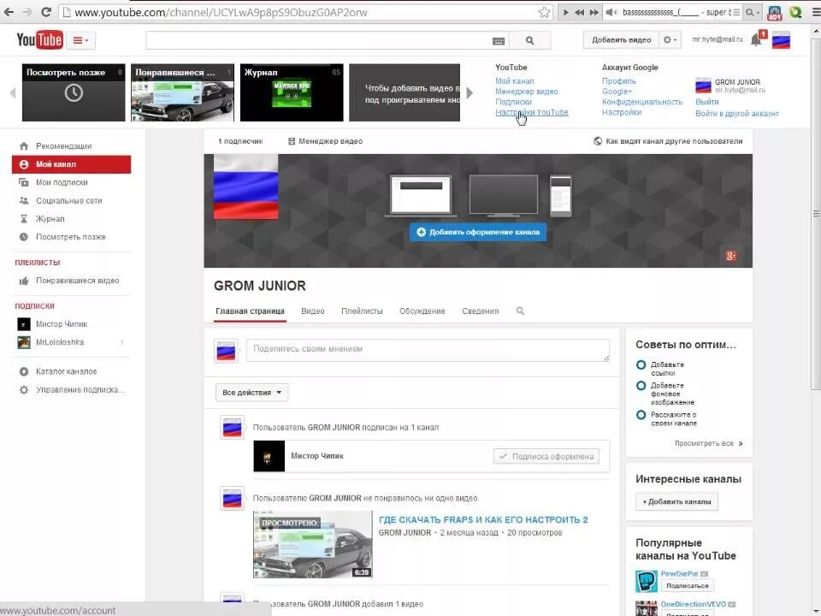Open Понравившиеся видео playlist
This screenshot has width=821, height=616.
(71, 281)
